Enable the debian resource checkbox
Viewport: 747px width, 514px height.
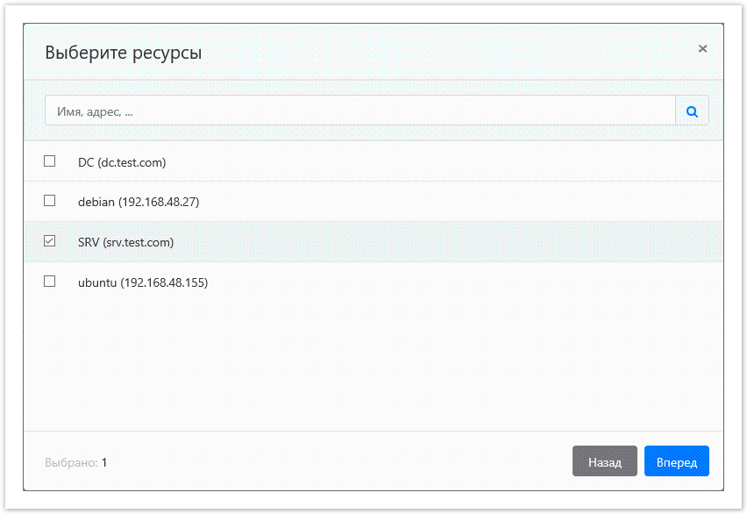point(50,201)
